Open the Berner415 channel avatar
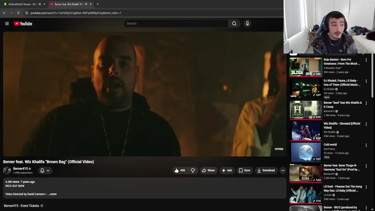Screen dimensions: 375x211 click(x=7, y=170)
